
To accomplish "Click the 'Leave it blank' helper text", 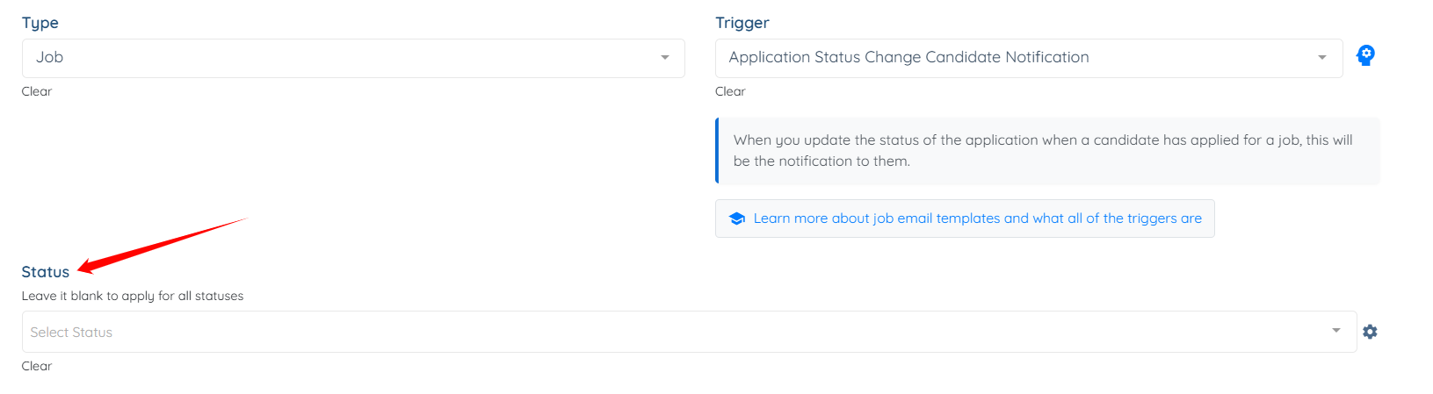I will click(133, 296).
